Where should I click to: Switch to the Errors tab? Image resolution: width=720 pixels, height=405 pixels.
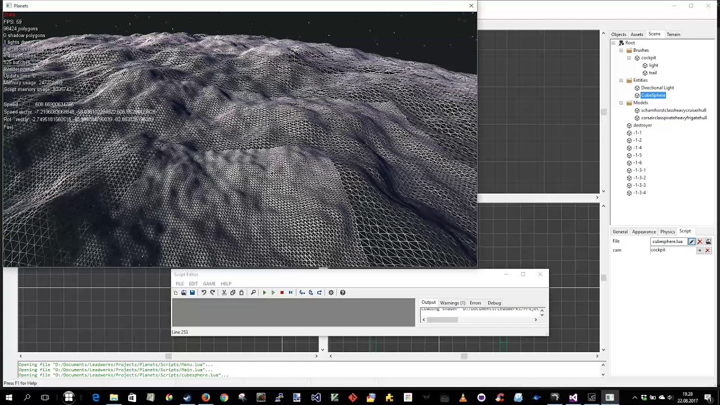point(475,303)
